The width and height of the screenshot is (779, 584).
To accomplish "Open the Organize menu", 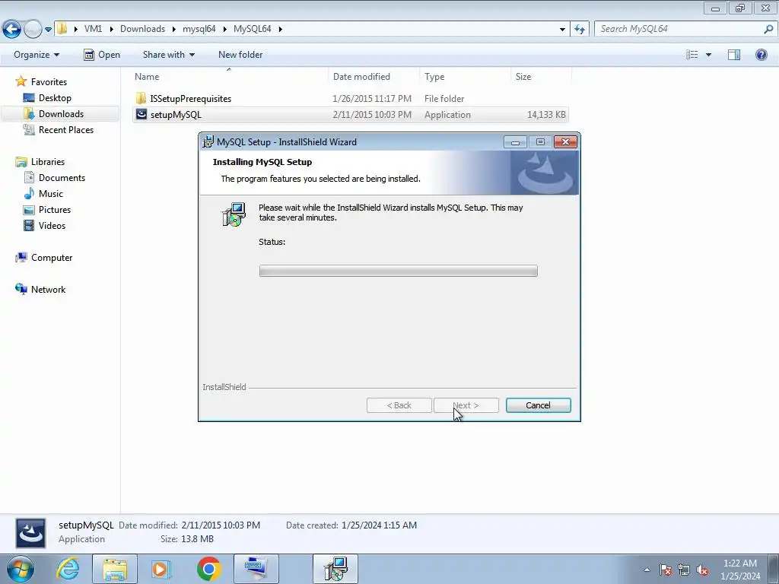I will click(x=37, y=55).
